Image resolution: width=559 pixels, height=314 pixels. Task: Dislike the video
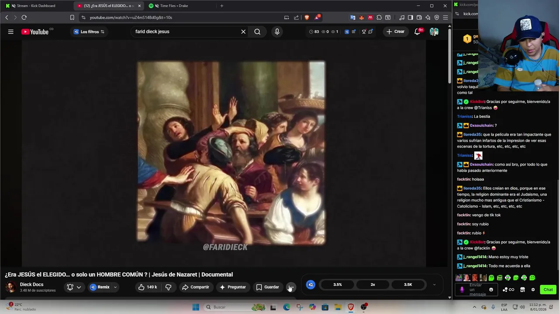(168, 287)
